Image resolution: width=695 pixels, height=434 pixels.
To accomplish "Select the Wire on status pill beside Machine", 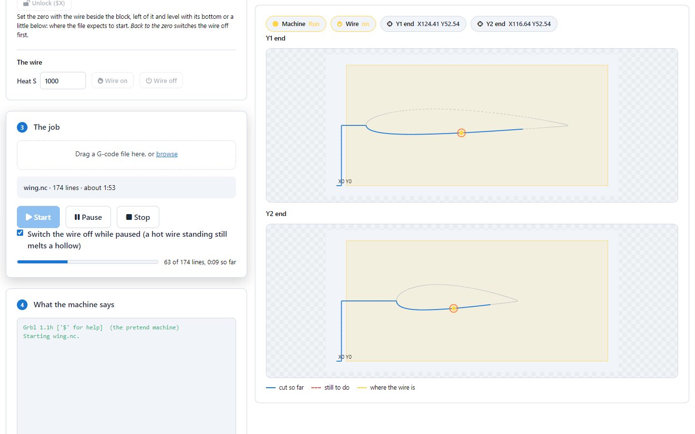I will pos(353,24).
